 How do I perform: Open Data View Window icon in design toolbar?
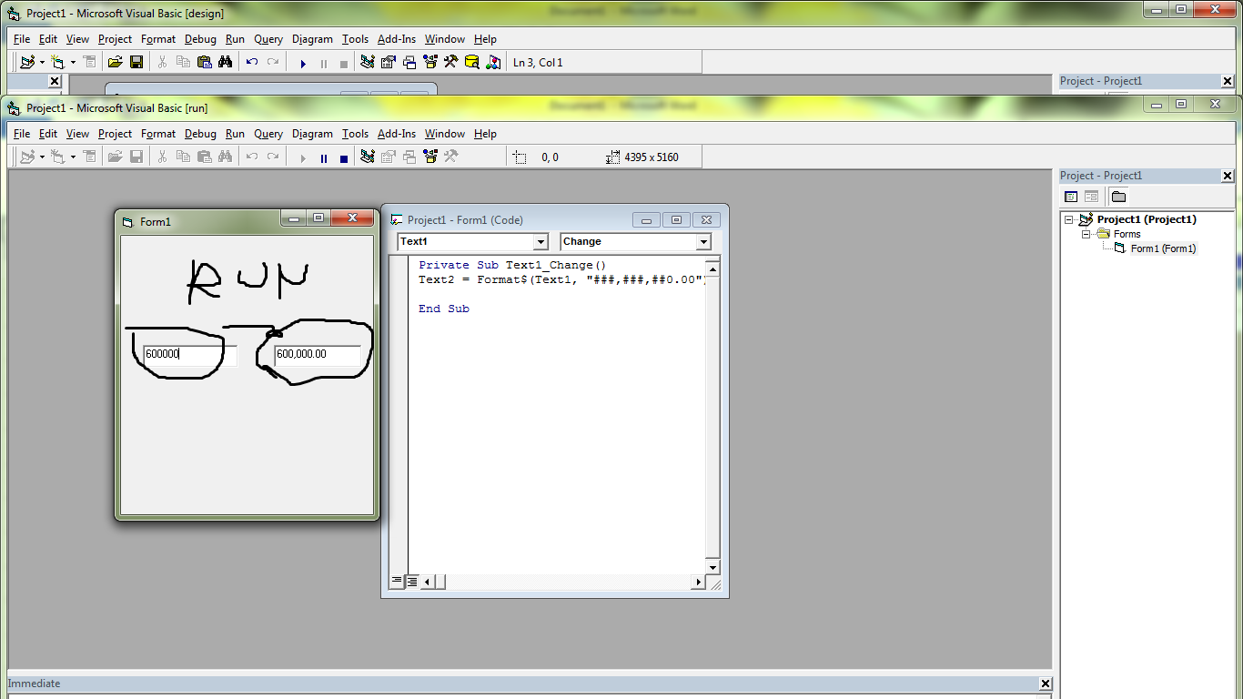[471, 62]
